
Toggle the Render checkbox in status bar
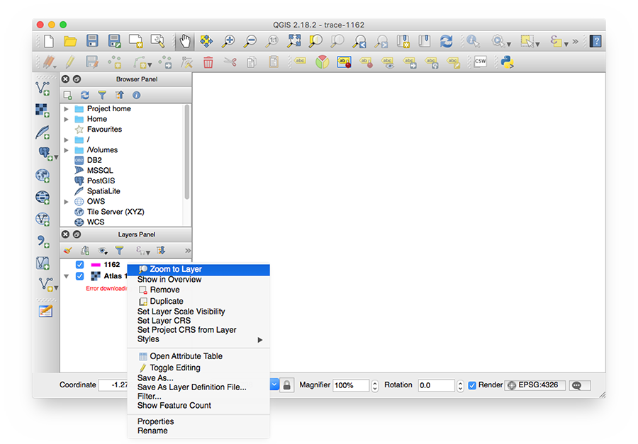[x=472, y=385]
